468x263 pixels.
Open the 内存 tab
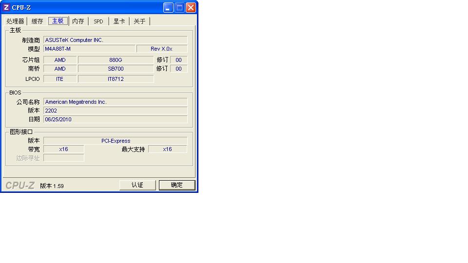pyautogui.click(x=78, y=21)
